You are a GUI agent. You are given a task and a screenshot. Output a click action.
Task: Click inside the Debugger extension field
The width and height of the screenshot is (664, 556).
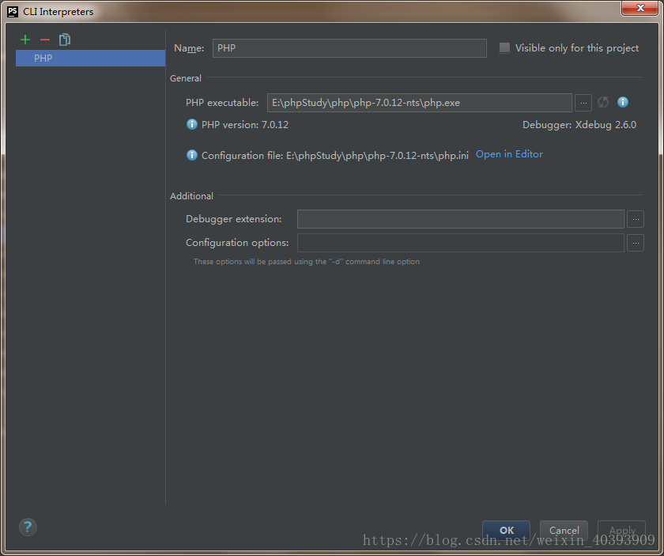tap(460, 219)
